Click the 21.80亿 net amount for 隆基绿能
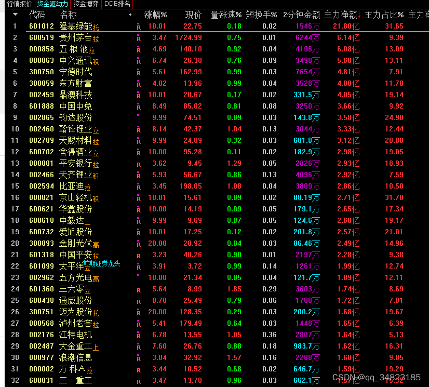 click(346, 26)
